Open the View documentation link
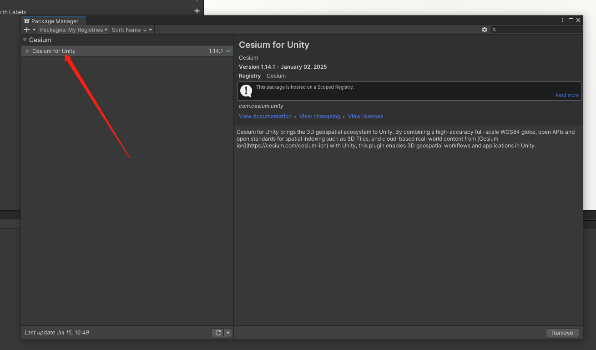The height and width of the screenshot is (350, 596). pyautogui.click(x=265, y=116)
